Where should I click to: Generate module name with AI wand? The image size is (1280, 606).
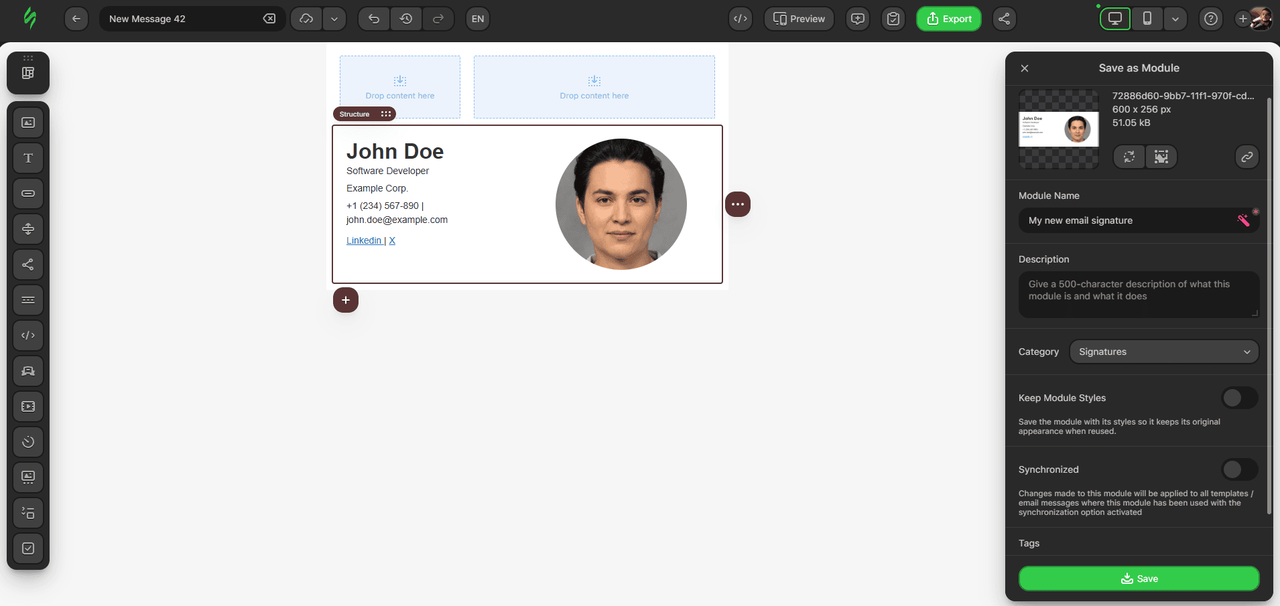click(x=1244, y=220)
